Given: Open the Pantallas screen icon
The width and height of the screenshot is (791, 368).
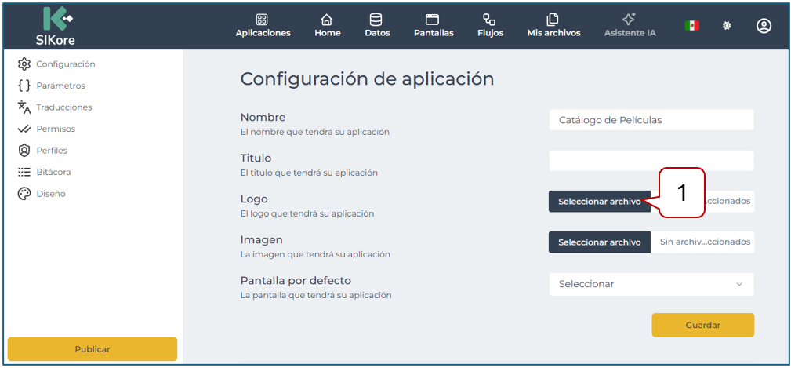Looking at the screenshot, I should tap(433, 20).
